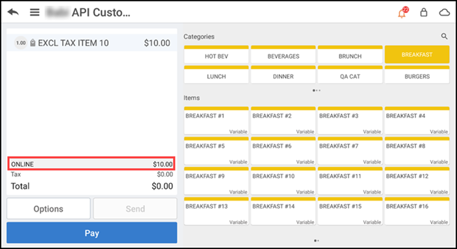This screenshot has height=249, width=457.
Task: Click the Send button
Action: pos(135,208)
